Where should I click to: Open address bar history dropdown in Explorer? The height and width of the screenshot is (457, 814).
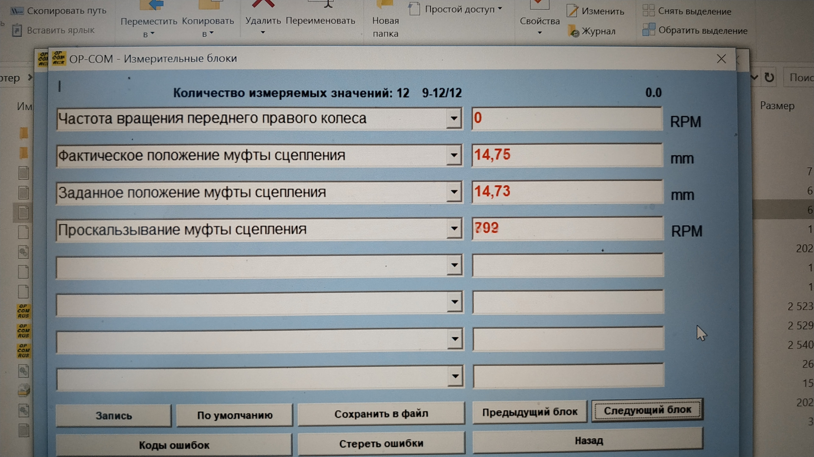[754, 77]
